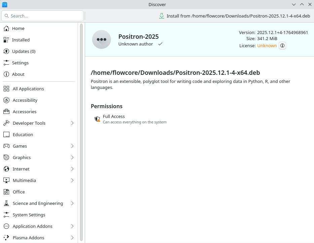Click the Full Access shield warning icon
Screen dimensions: 314x243
click(97, 119)
